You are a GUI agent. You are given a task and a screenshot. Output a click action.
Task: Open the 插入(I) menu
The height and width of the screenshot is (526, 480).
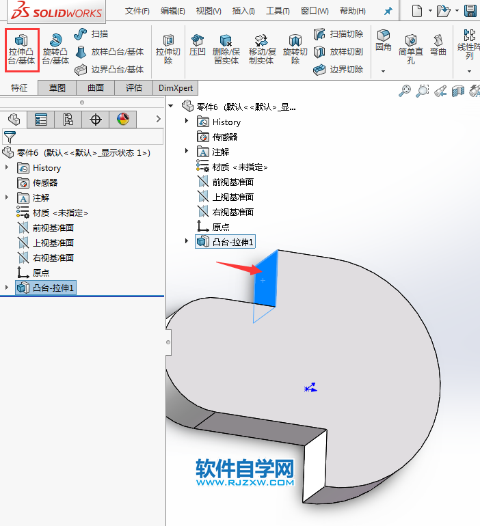click(243, 11)
